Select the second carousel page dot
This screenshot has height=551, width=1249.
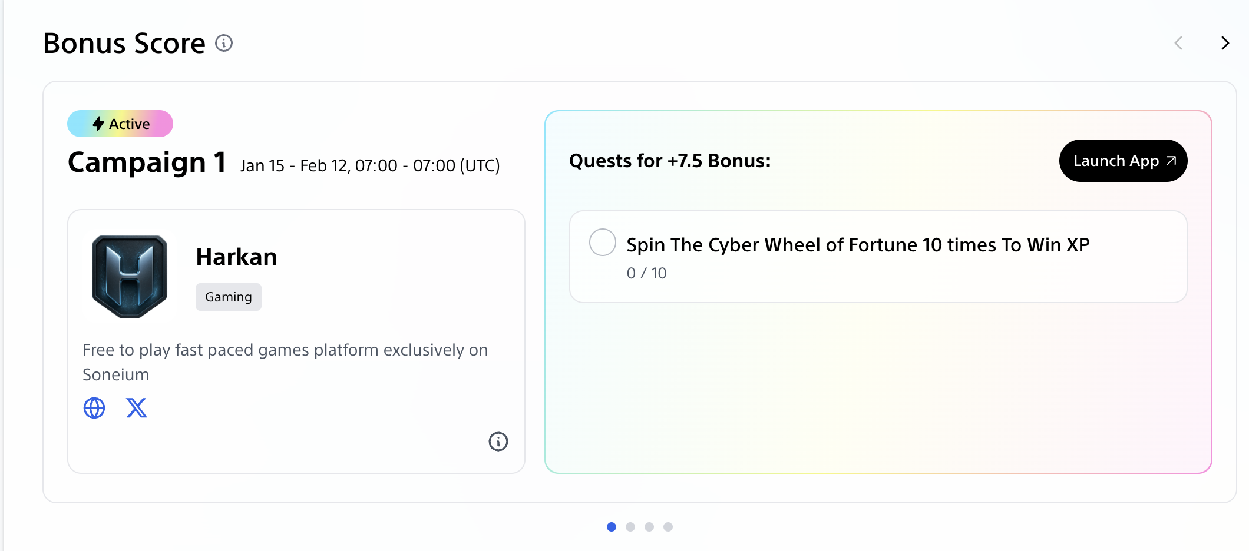click(x=630, y=527)
